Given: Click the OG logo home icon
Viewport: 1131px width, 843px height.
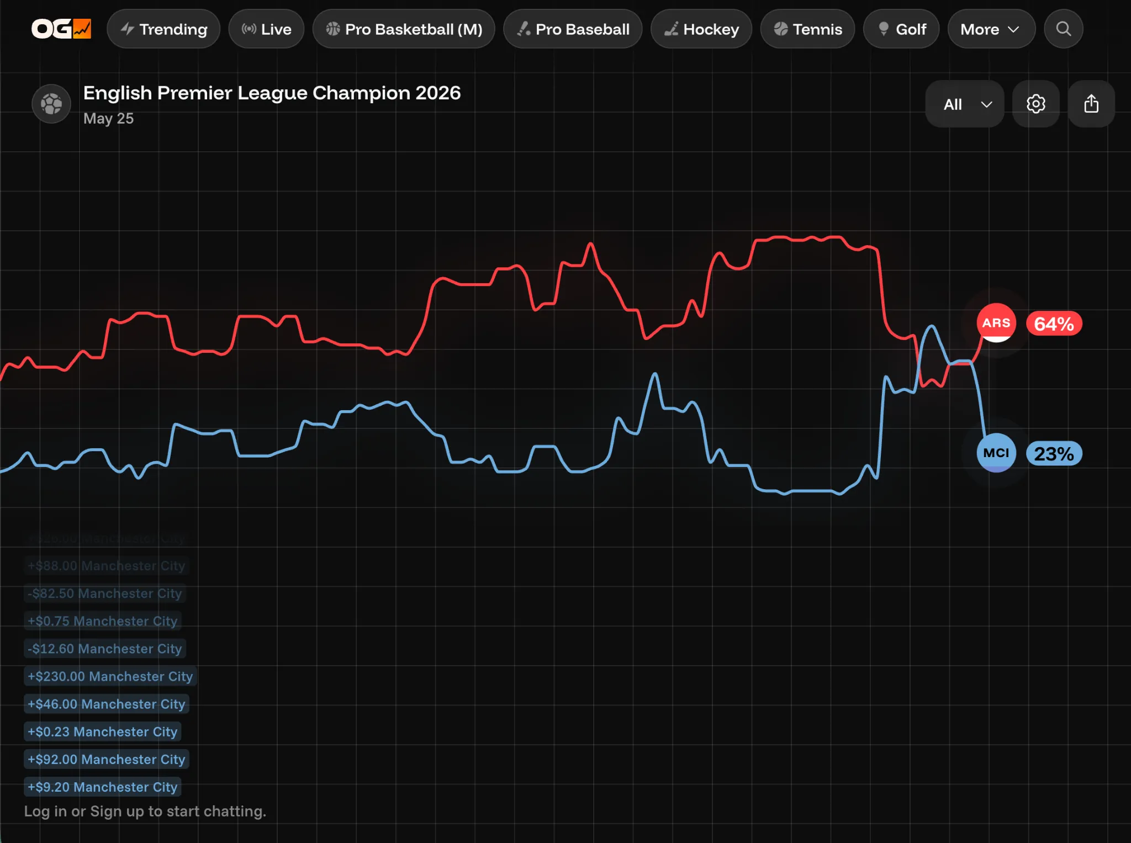Looking at the screenshot, I should pos(61,29).
